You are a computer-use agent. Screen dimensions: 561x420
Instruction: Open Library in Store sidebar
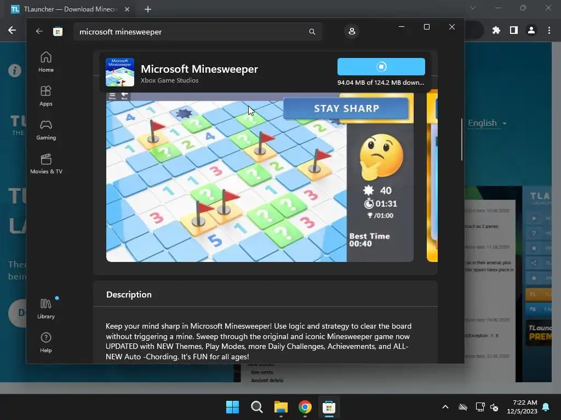[x=46, y=309]
